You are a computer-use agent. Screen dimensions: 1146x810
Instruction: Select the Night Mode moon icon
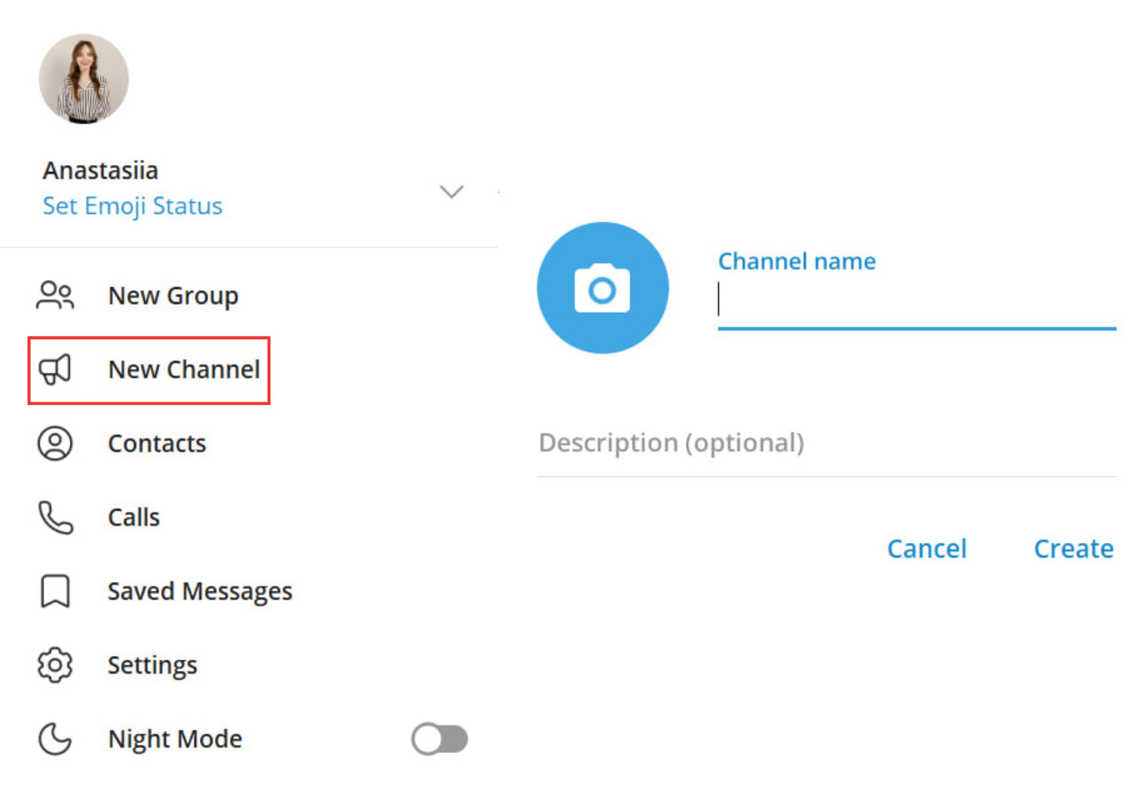pyautogui.click(x=53, y=739)
